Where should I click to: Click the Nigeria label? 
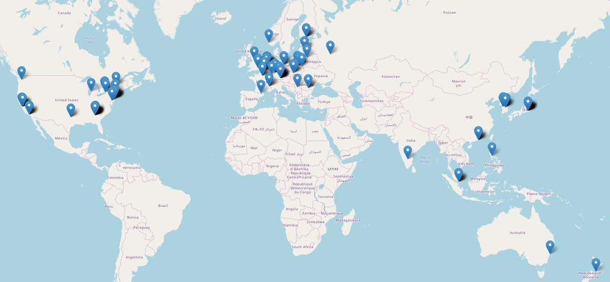(x=272, y=166)
